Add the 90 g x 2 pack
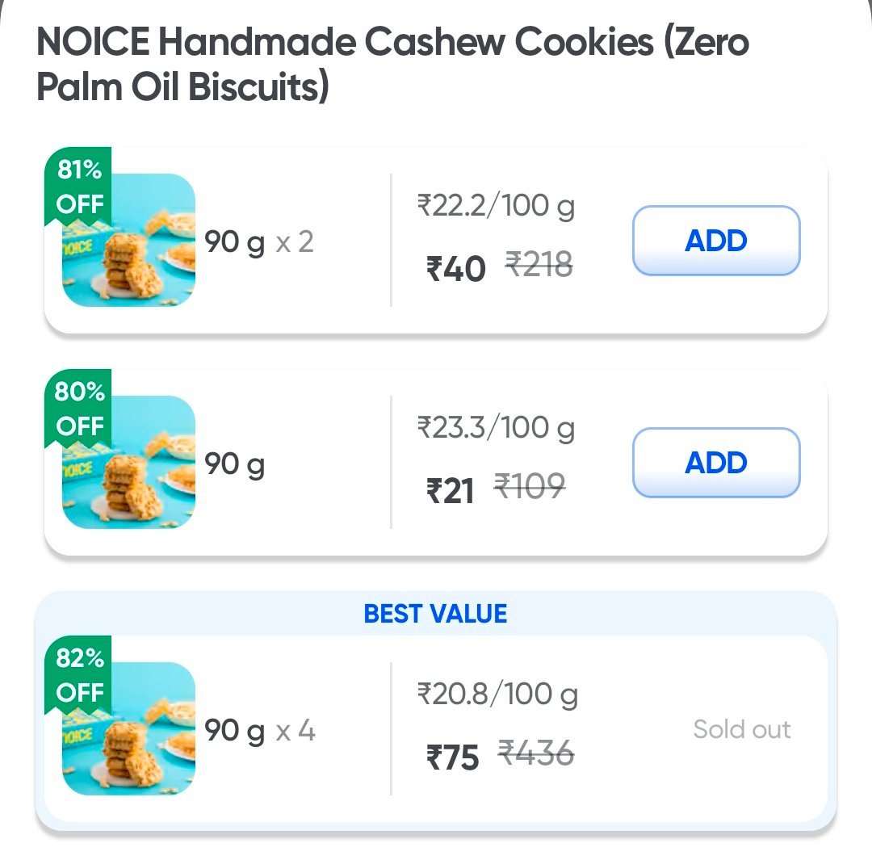Image resolution: width=872 pixels, height=856 pixels. pyautogui.click(x=715, y=241)
